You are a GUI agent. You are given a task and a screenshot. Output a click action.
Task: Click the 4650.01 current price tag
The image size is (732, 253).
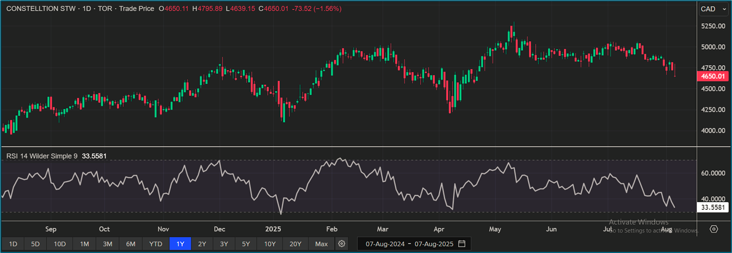pyautogui.click(x=711, y=77)
